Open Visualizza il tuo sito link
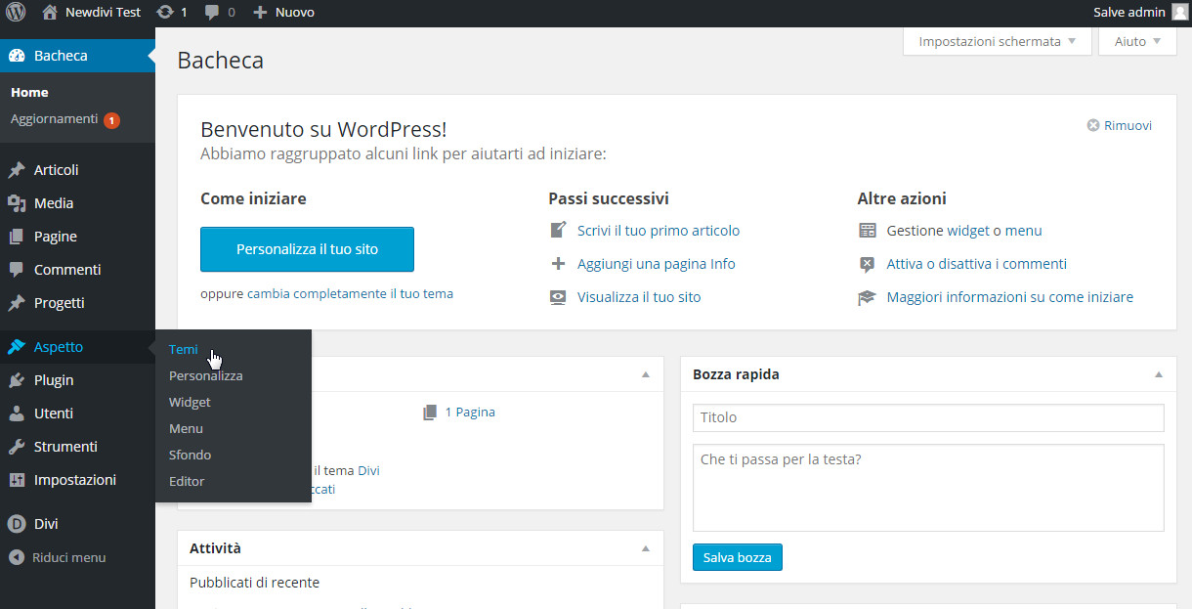 [x=639, y=297]
